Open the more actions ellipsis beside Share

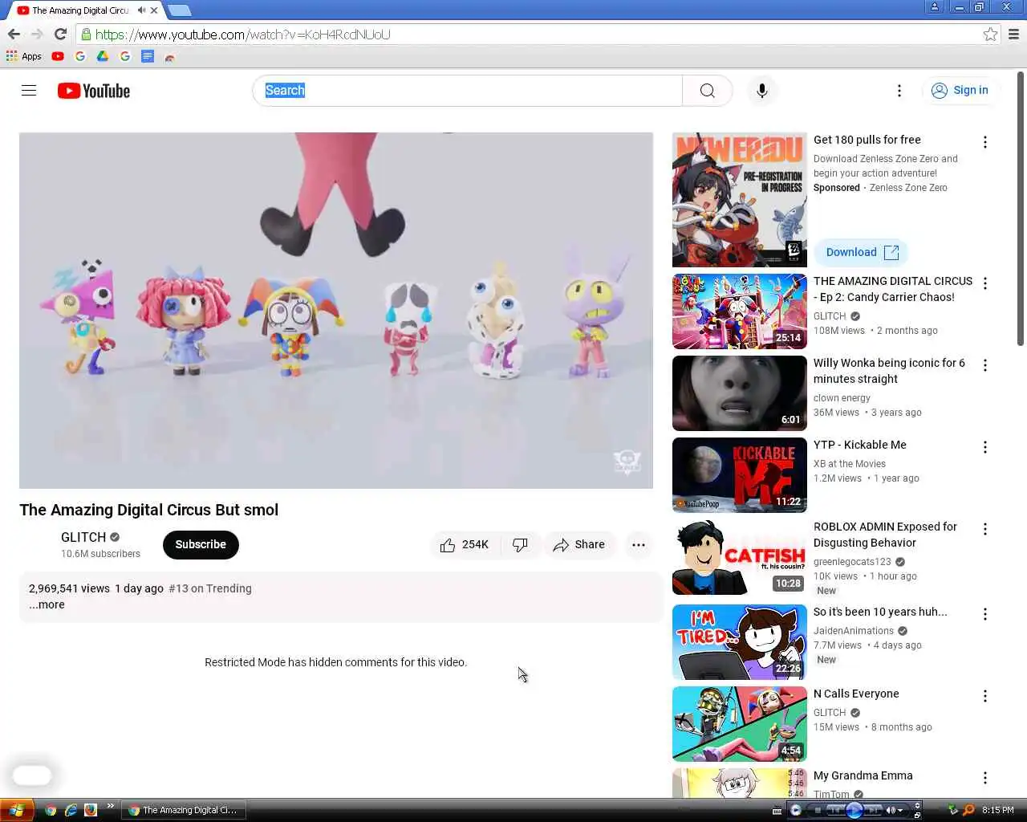[639, 544]
